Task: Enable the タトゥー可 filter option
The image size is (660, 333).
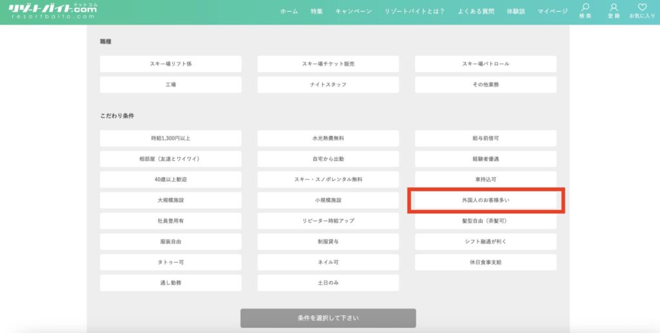Action: coord(171,262)
